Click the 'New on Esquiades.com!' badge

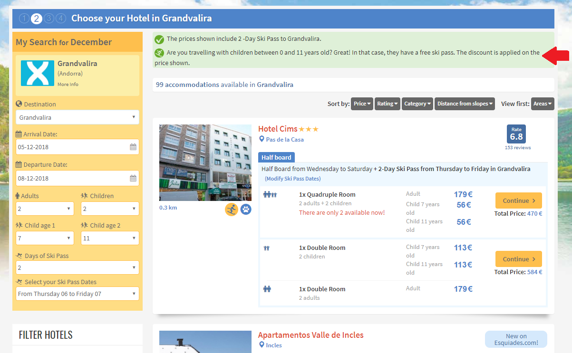click(516, 339)
